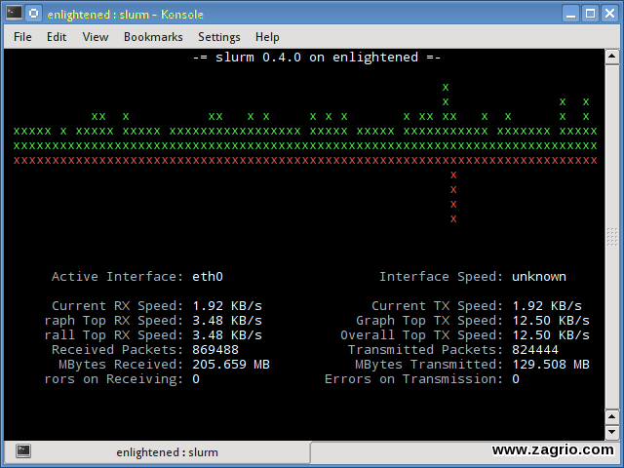Image resolution: width=624 pixels, height=468 pixels.
Task: Click MBytes Transmitted value 129.508 MB
Action: 551,365
